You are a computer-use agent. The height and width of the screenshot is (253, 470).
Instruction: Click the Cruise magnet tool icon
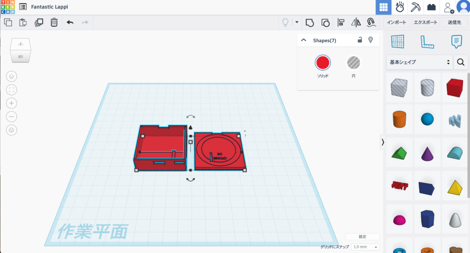point(371,22)
